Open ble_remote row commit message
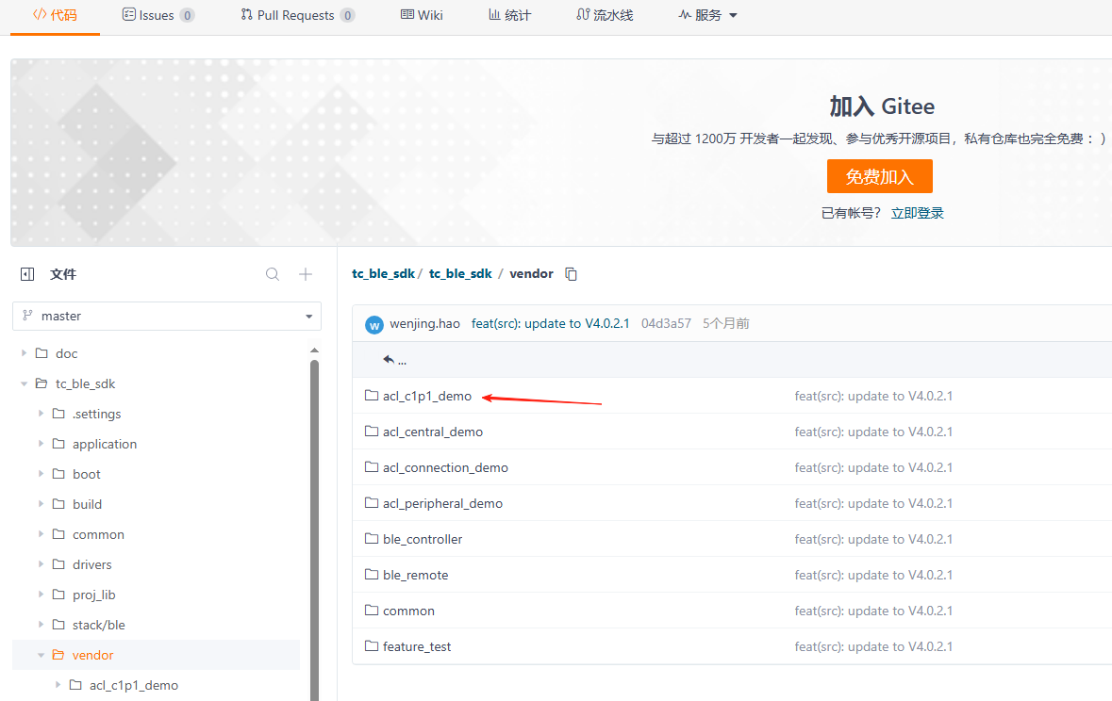The width and height of the screenshot is (1112, 701). pyautogui.click(x=873, y=575)
